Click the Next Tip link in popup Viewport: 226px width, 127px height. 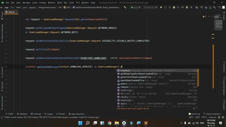[x=146, y=109]
